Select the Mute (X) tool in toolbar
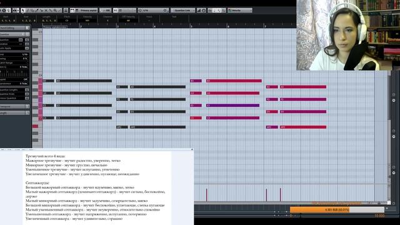 (46, 11)
